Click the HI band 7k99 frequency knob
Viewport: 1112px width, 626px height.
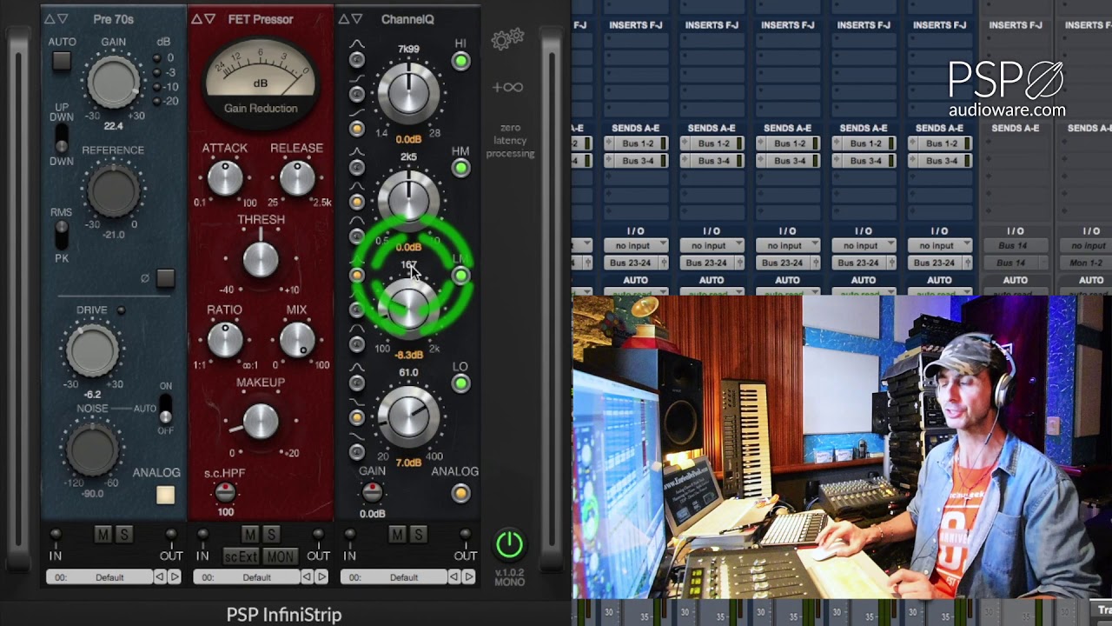click(x=409, y=92)
